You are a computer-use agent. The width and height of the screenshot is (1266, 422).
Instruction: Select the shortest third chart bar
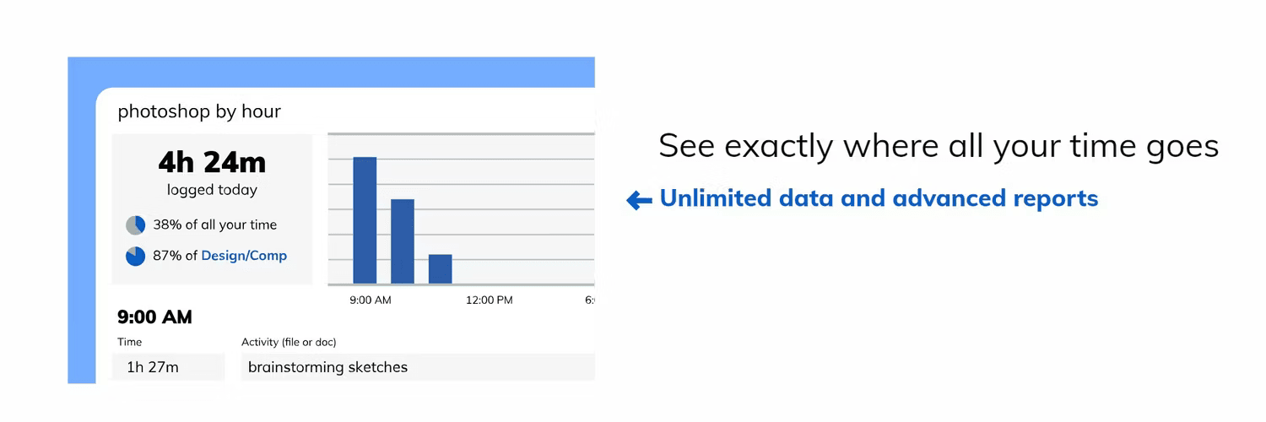click(441, 269)
